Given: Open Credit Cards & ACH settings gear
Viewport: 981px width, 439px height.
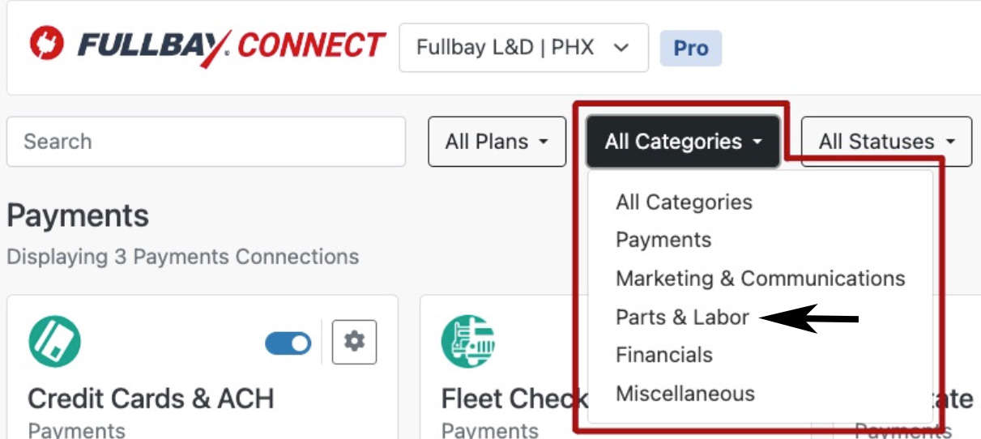Looking at the screenshot, I should pyautogui.click(x=354, y=342).
